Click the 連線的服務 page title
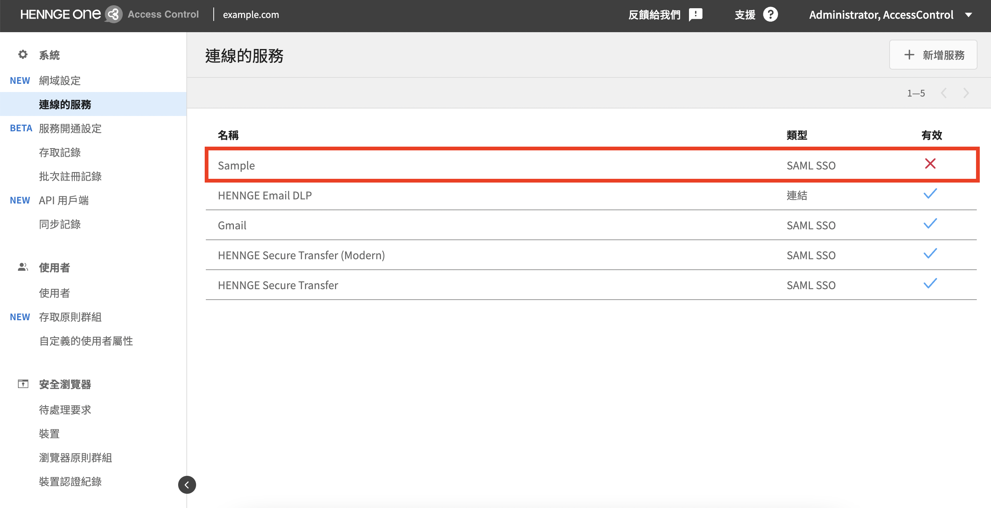 [244, 56]
